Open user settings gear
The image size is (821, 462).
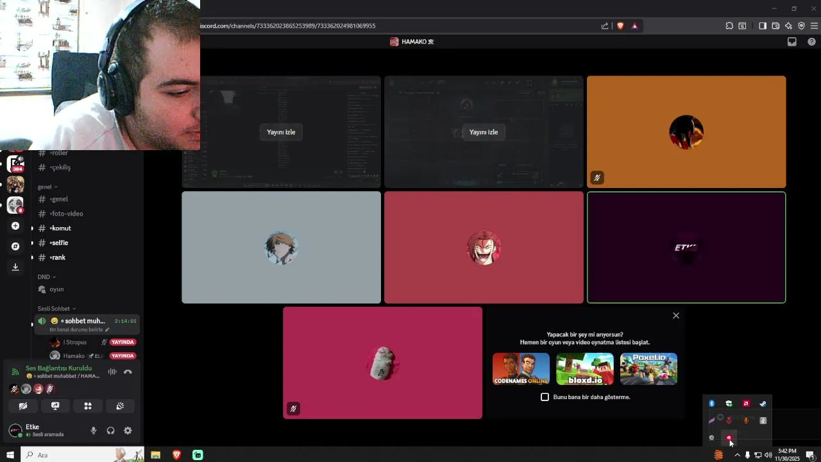128,431
